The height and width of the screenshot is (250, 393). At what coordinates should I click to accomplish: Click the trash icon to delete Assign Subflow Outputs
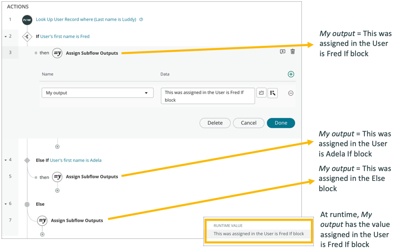pos(292,52)
